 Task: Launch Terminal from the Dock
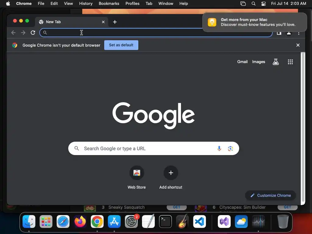[165, 222]
